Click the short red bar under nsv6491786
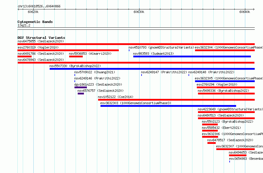 [25, 56]
